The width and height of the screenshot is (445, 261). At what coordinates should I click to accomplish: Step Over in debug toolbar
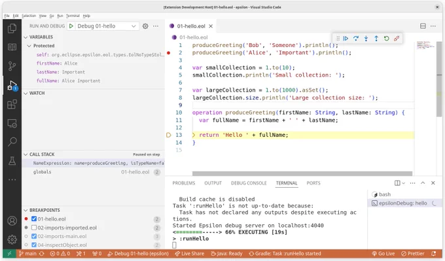point(356,39)
